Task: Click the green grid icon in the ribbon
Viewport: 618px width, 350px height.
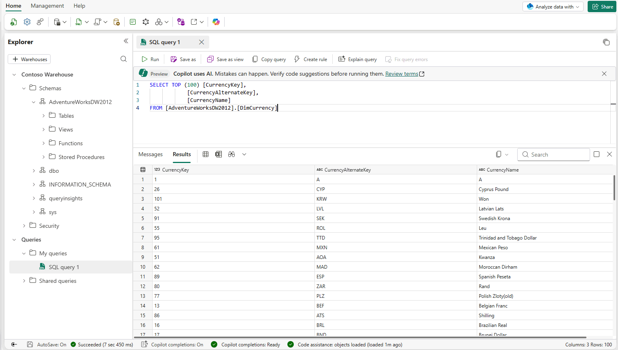Action: coord(133,22)
